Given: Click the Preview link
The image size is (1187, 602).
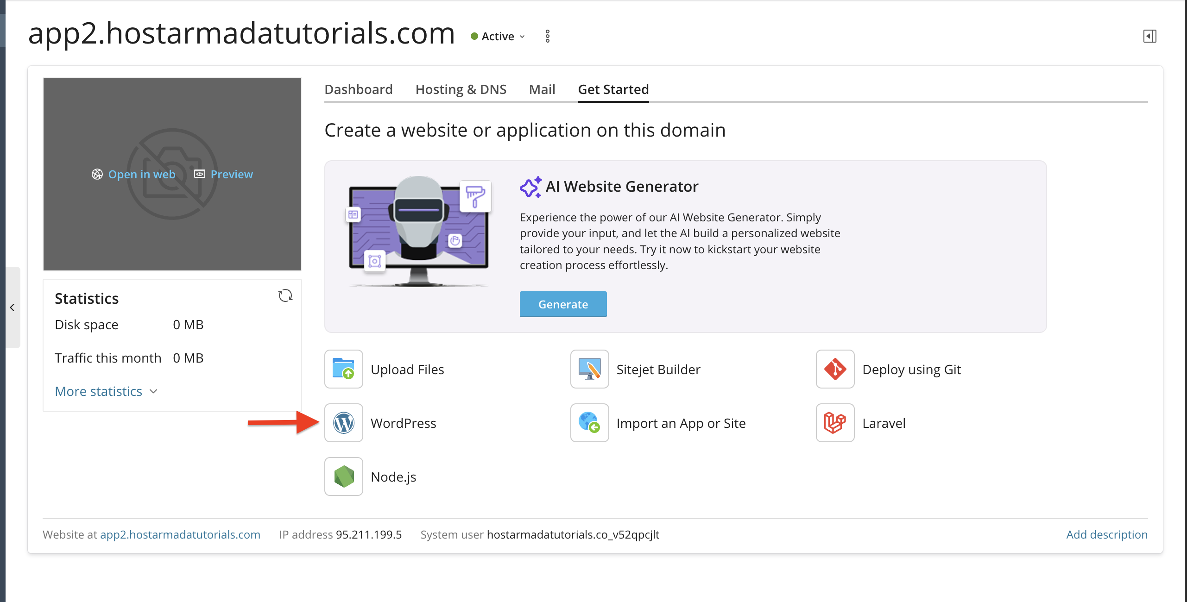Looking at the screenshot, I should (x=232, y=174).
